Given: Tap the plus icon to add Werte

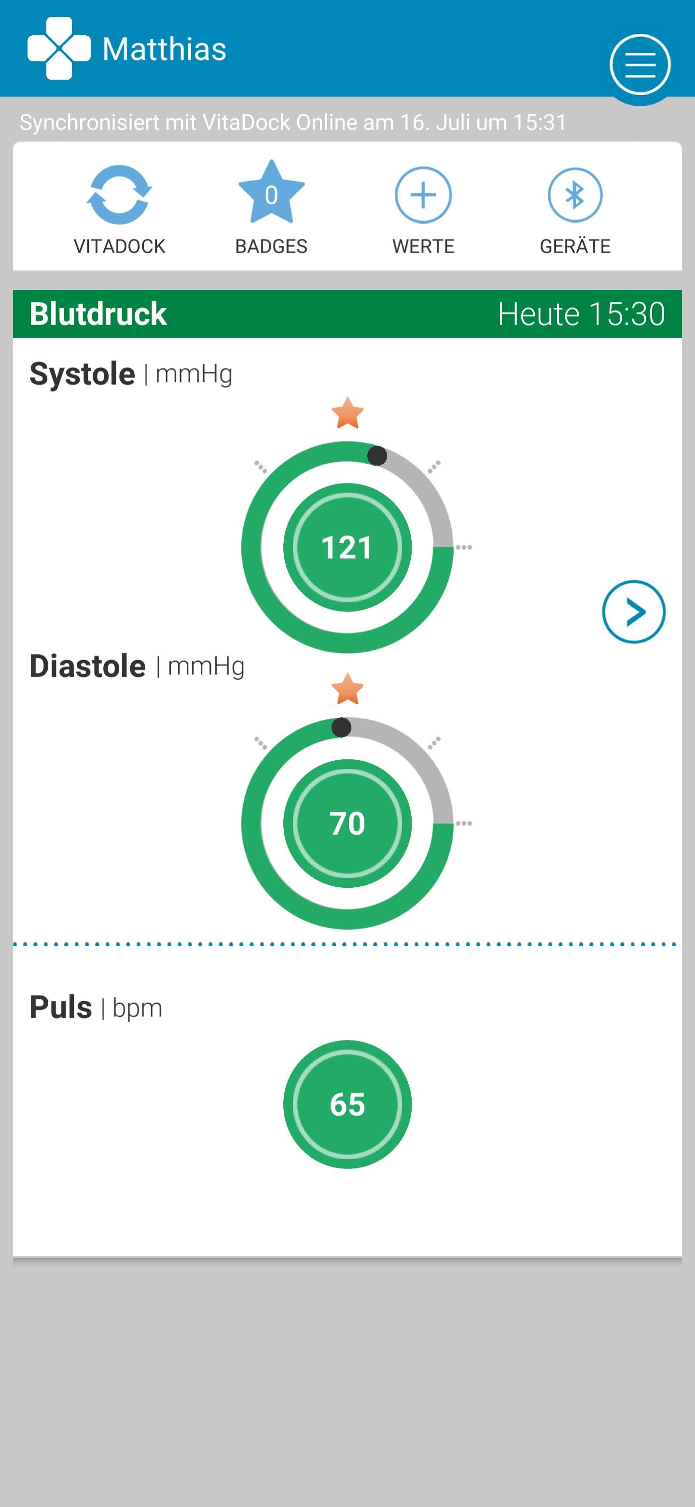Looking at the screenshot, I should 423,195.
